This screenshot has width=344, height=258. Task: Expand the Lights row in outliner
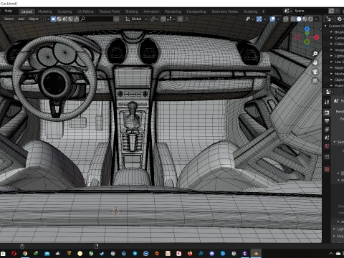(331, 56)
